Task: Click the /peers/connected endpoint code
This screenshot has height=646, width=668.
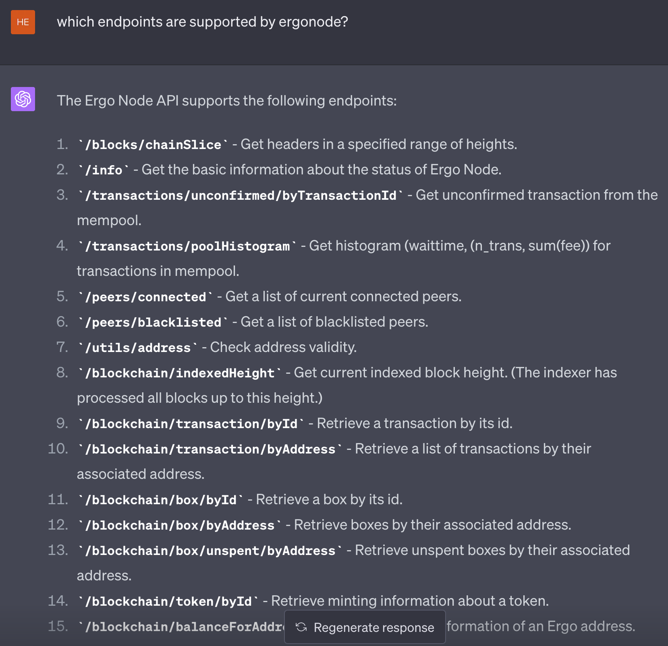Action: click(x=145, y=297)
